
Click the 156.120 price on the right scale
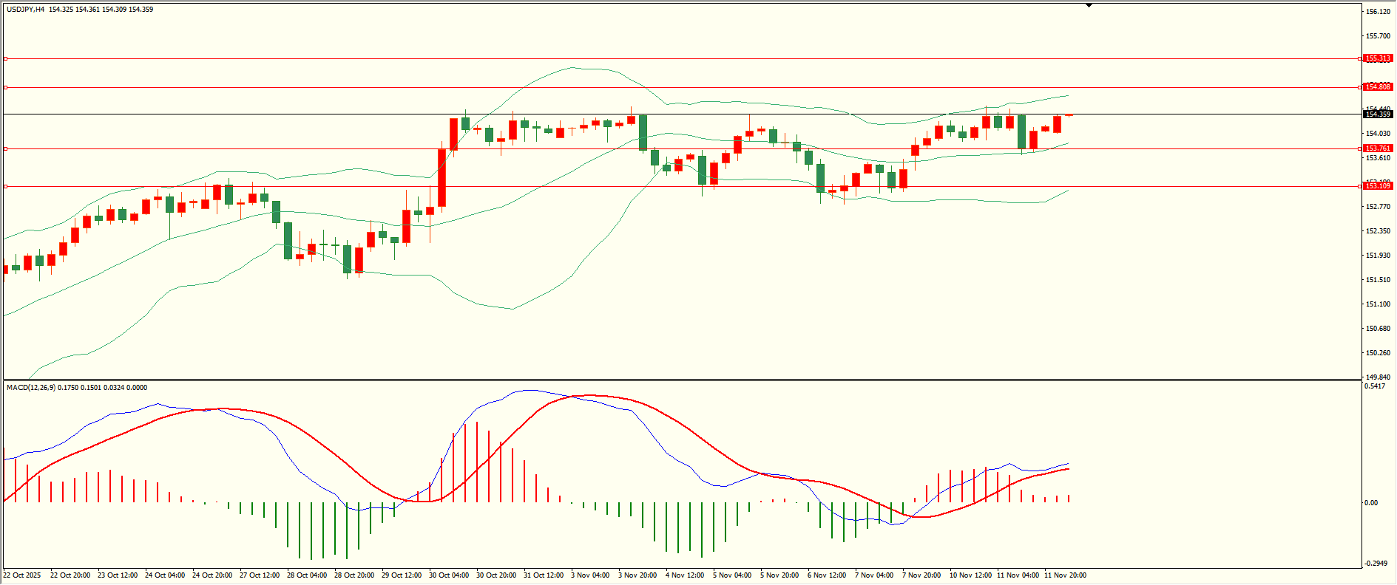pos(1377,12)
